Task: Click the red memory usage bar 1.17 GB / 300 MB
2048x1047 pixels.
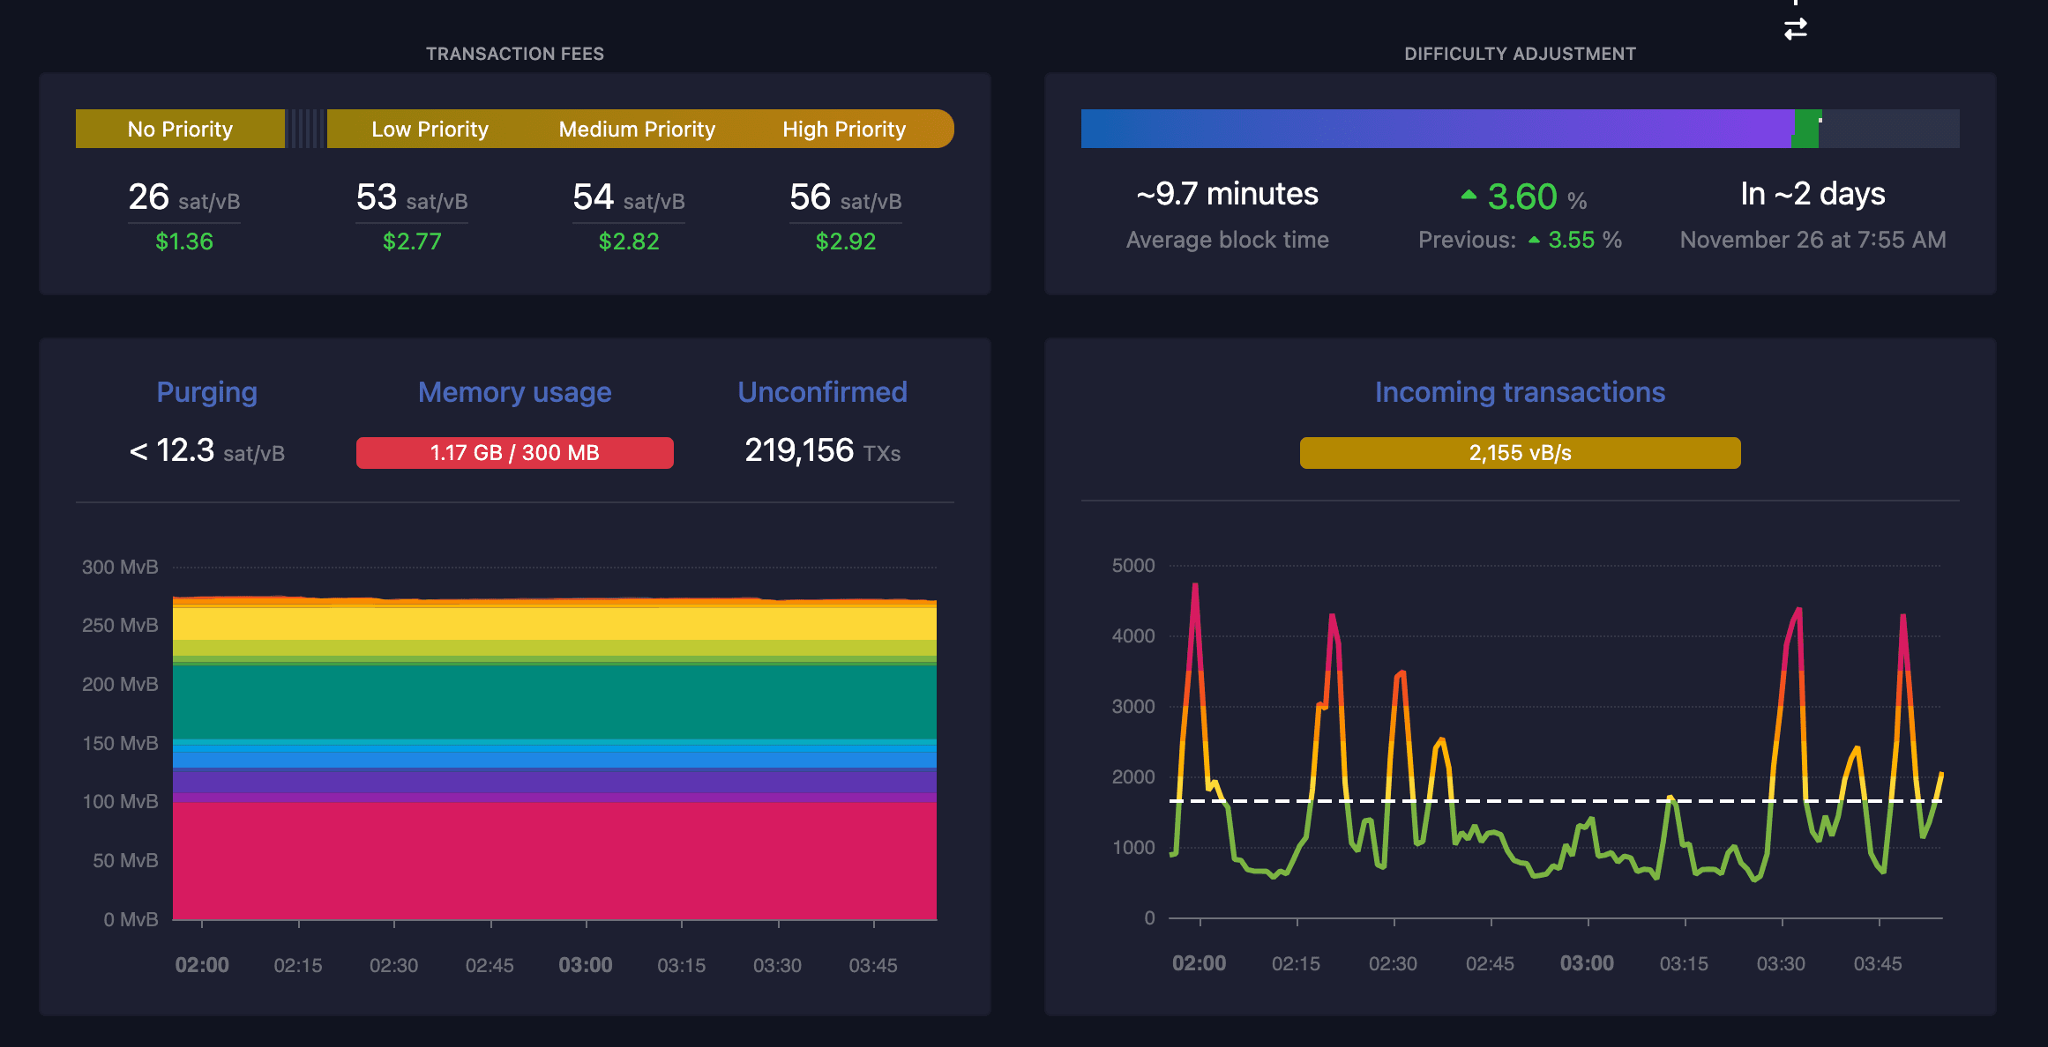Action: point(514,453)
